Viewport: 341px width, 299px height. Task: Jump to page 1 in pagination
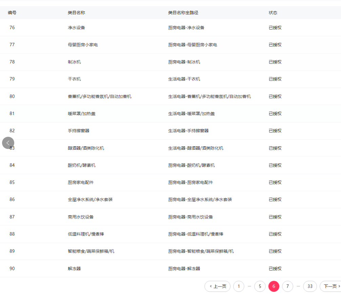point(239,286)
